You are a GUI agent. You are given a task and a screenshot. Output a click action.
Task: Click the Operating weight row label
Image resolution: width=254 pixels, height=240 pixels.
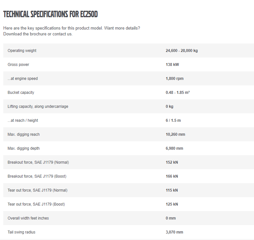(x=22, y=51)
